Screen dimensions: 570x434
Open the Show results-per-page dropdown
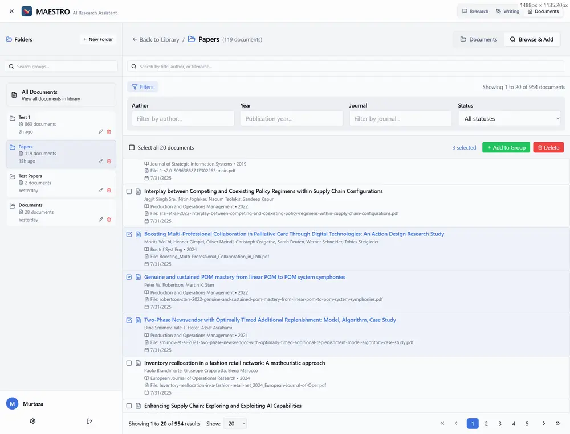[x=235, y=424]
